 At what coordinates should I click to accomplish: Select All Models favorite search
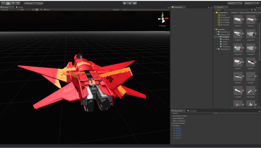223,20
